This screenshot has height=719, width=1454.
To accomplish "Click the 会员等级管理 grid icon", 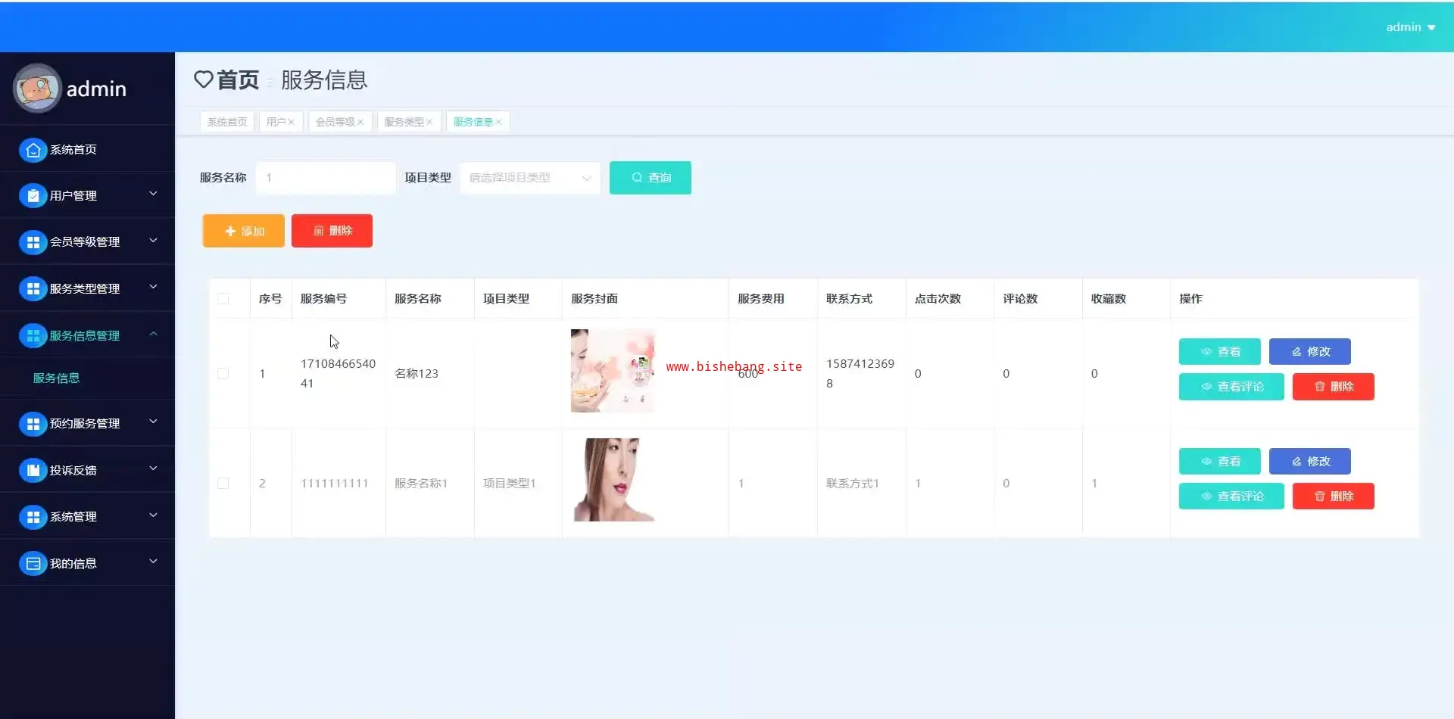I will pos(33,242).
